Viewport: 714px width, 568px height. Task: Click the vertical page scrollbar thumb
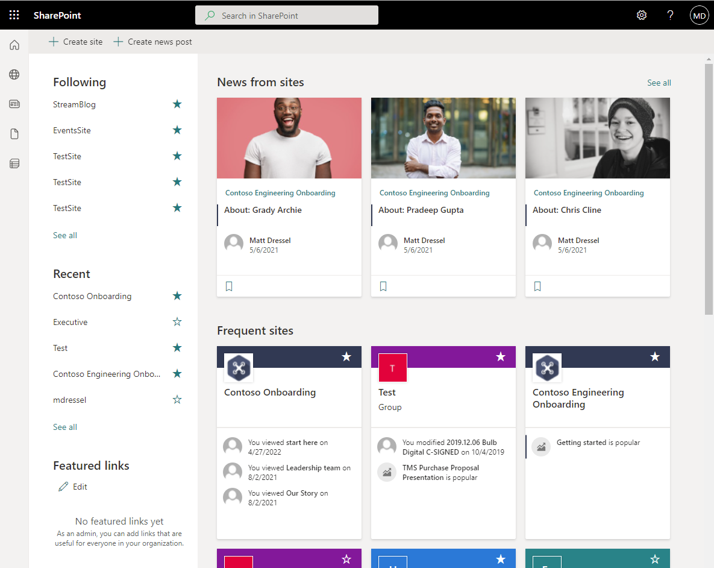[x=709, y=189]
